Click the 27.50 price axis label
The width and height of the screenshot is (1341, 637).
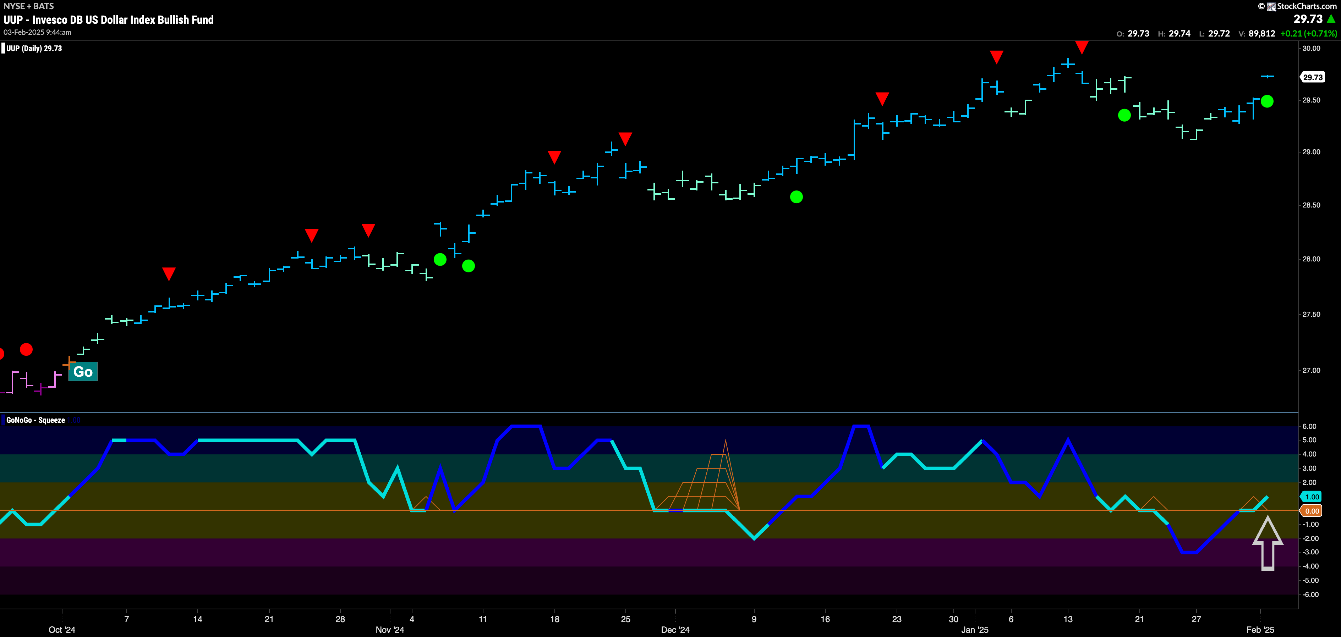pos(1311,314)
